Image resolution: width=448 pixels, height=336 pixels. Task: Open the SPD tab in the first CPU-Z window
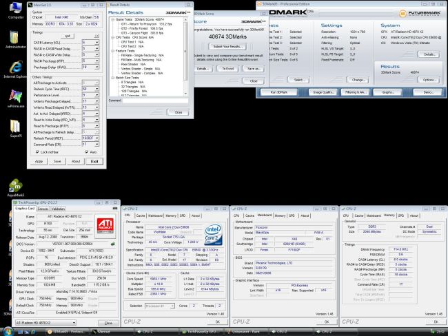click(x=183, y=216)
